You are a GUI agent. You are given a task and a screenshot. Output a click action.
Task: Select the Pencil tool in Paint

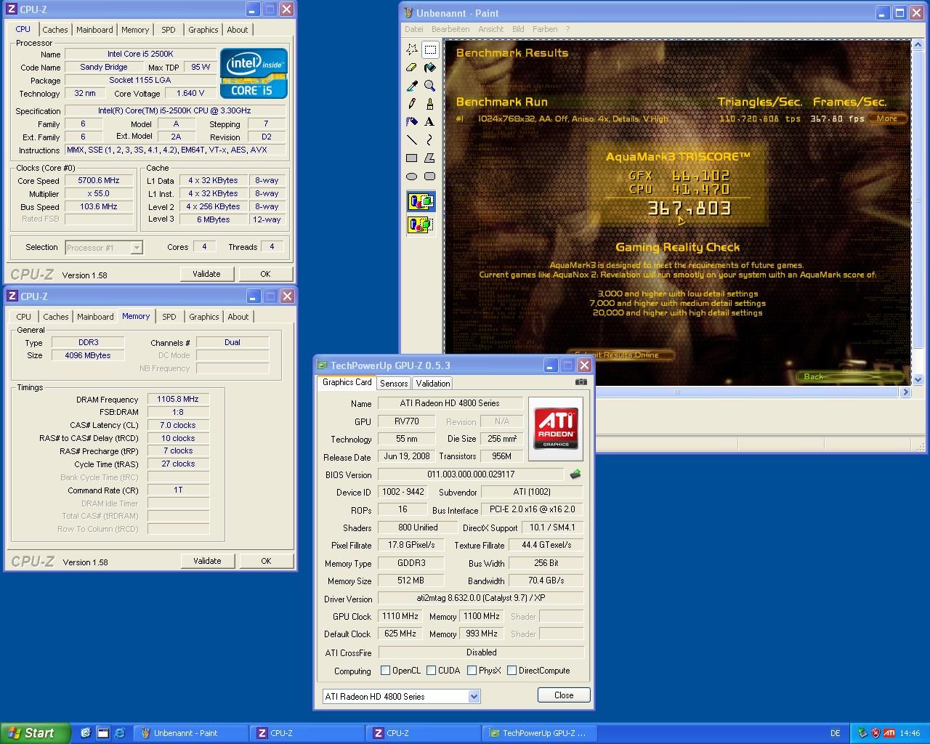pos(412,104)
